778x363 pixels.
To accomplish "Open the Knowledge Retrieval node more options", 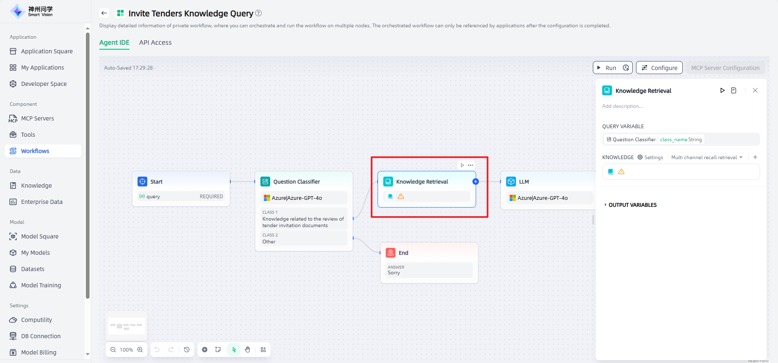I will 470,165.
